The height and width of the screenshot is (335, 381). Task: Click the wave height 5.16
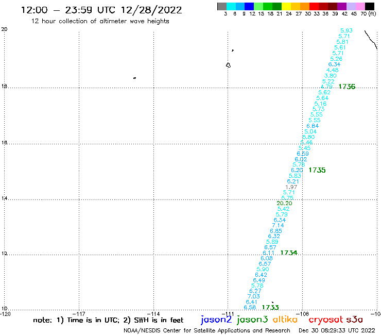[320, 104]
